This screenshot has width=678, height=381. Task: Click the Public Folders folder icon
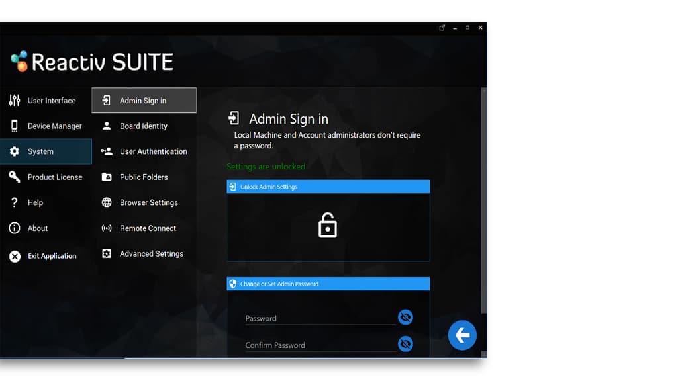coord(107,177)
